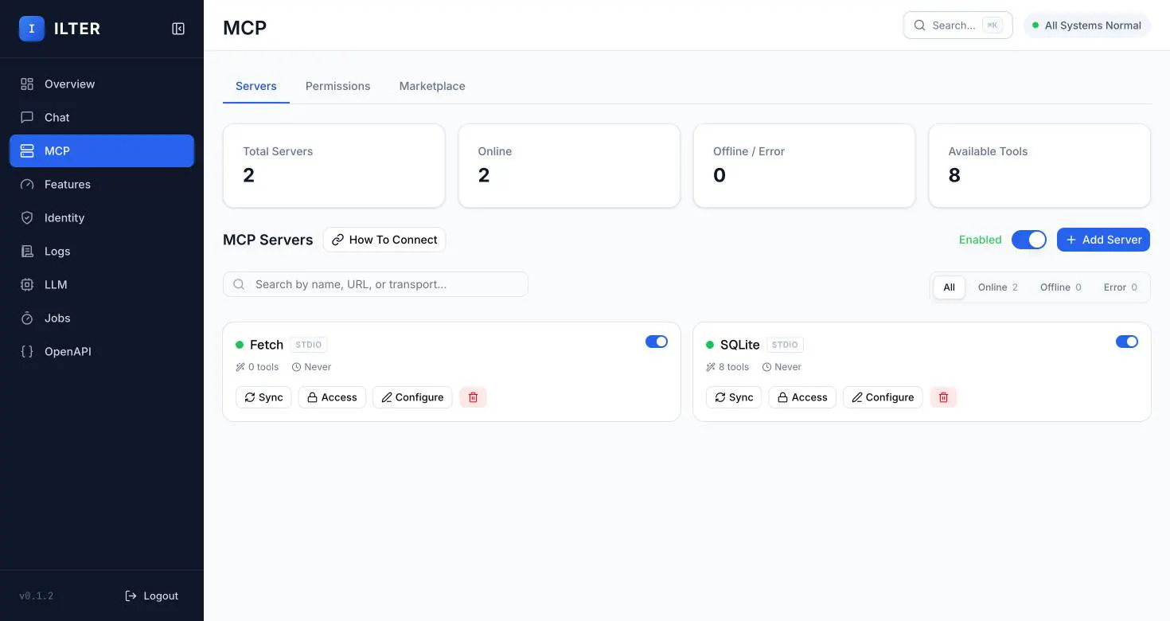Switch to the Permissions tab
This screenshot has width=1170, height=621.
(x=337, y=86)
